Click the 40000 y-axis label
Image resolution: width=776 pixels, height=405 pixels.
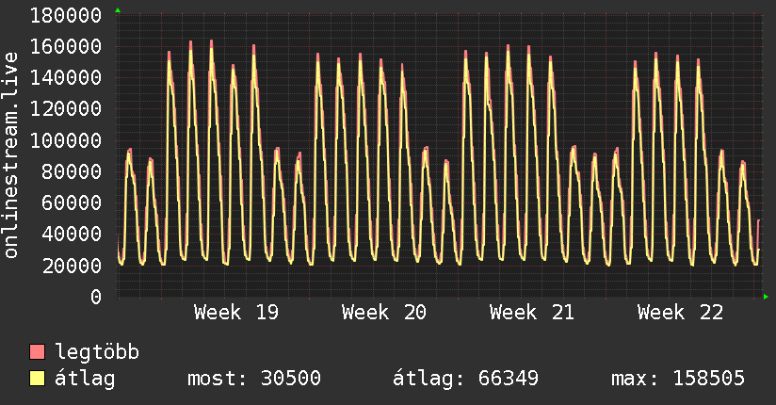coord(72,235)
